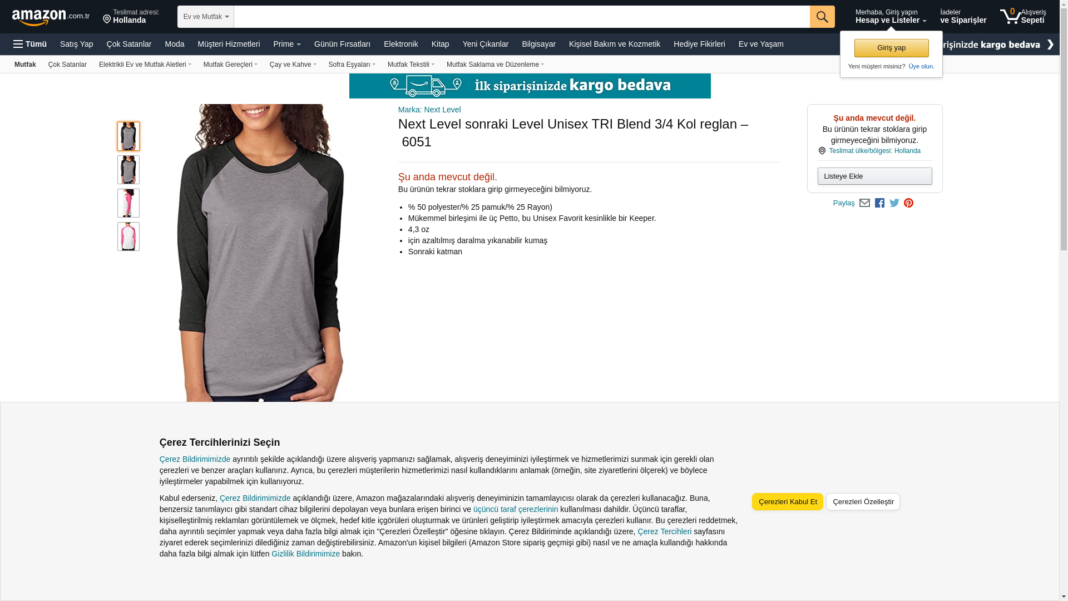This screenshot has width=1068, height=601.
Task: Open the Elektronik menu item
Action: click(400, 44)
